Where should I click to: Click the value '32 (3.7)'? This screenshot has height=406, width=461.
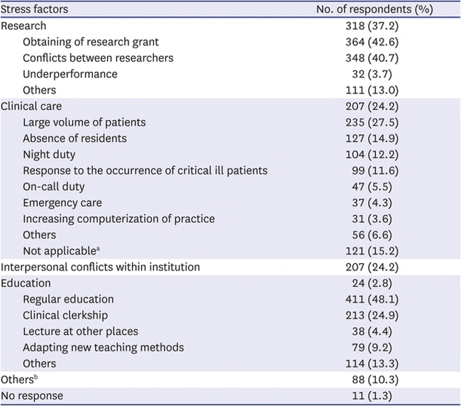point(372,74)
